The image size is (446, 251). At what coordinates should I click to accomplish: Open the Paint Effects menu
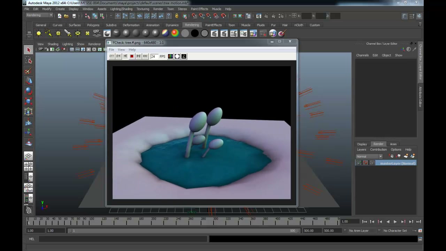(199, 9)
